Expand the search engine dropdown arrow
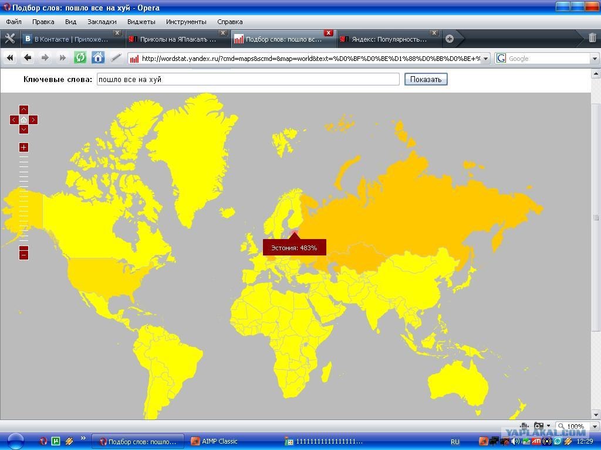The width and height of the screenshot is (601, 450). coord(595,59)
